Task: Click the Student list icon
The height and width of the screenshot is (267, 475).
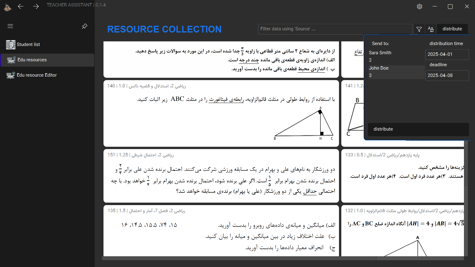Action: coord(11,44)
